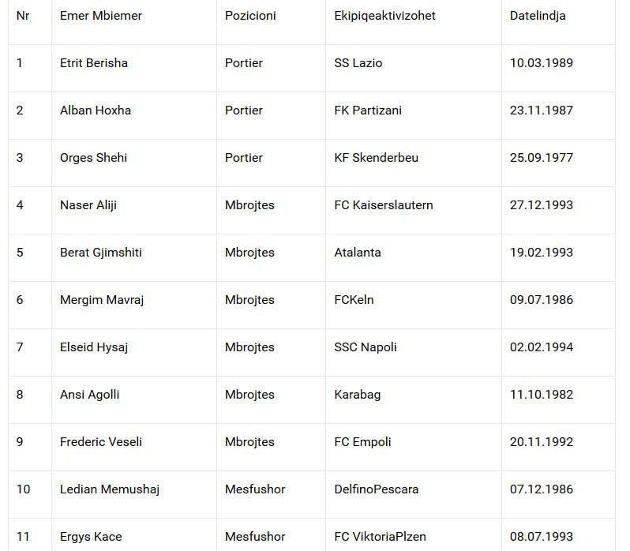This screenshot has width=630, height=551.
Task: Click the "Emer Mbiemer" column header
Action: coord(101,16)
